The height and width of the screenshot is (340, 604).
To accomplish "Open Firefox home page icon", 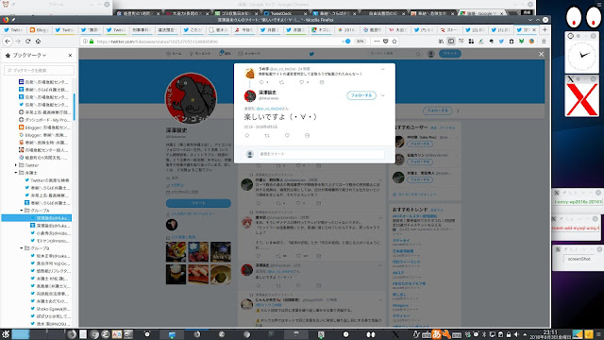I will tap(38, 42).
